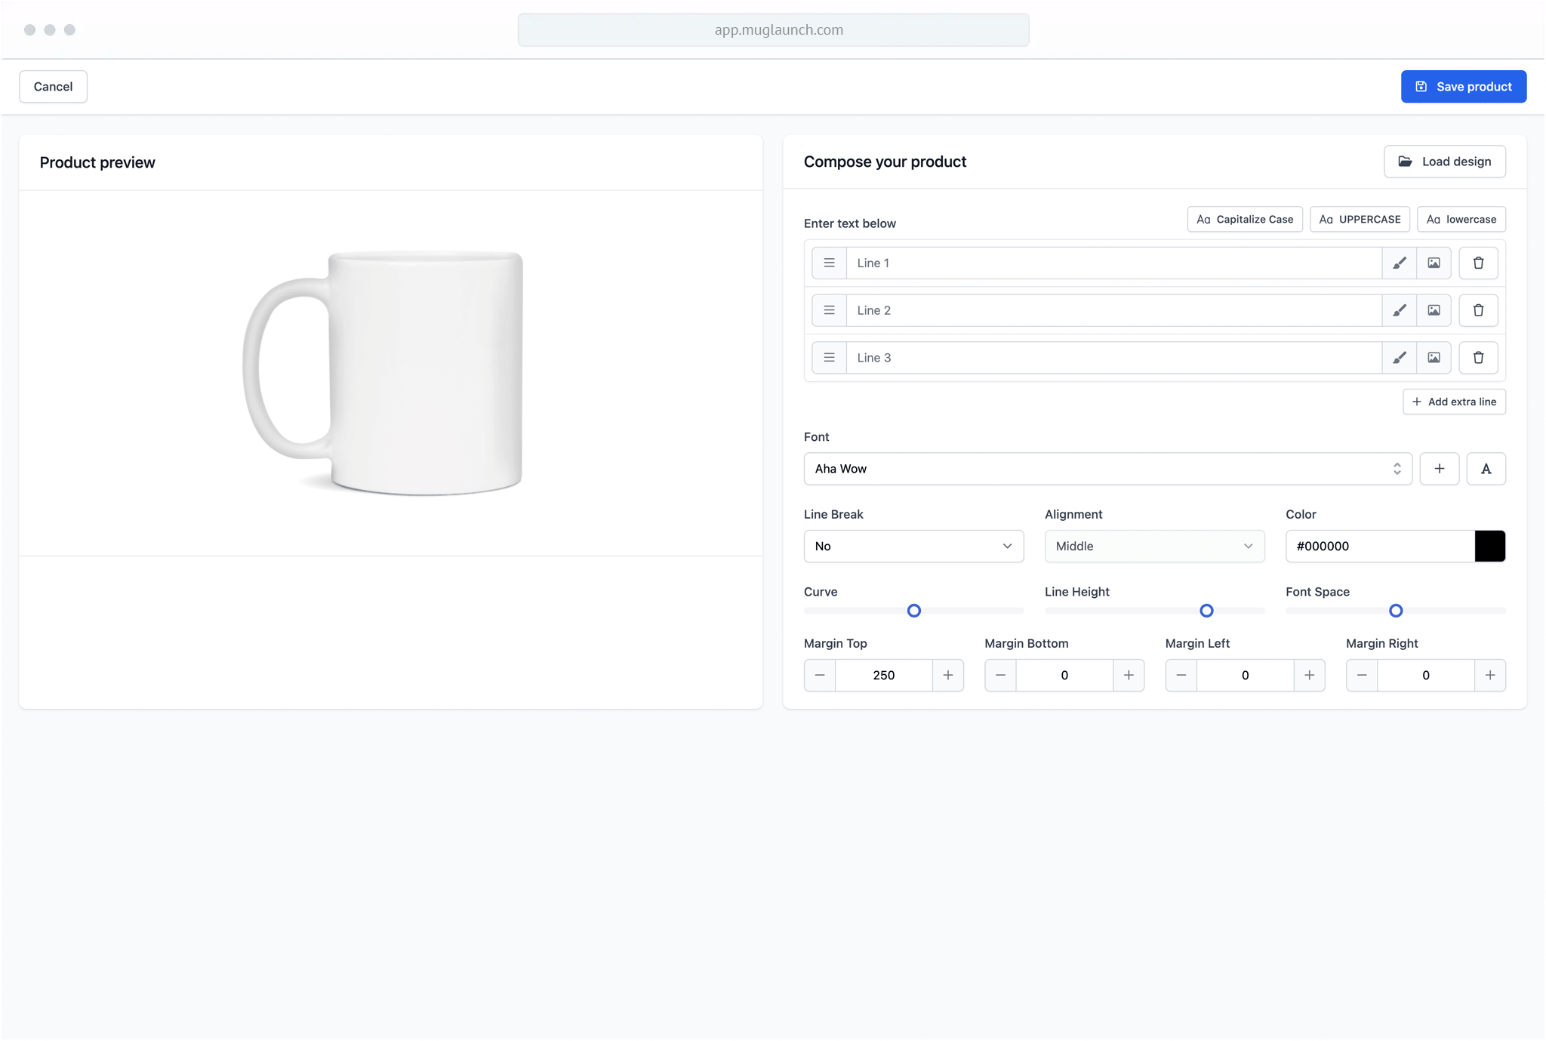Click the black color swatch
Image resolution: width=1546 pixels, height=1041 pixels.
tap(1490, 546)
